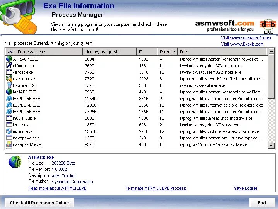Image resolution: width=278 pixels, height=209 pixels.
Task: Select the ATRACK.EXE process name
Action: (26, 59)
